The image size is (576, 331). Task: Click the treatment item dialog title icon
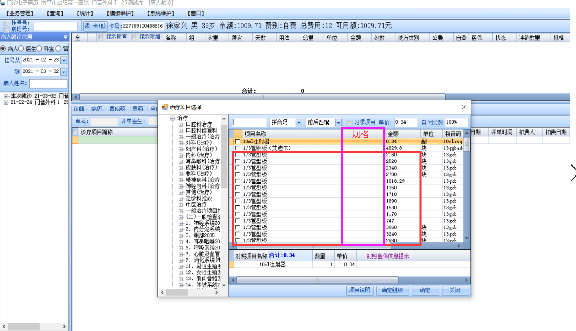point(165,107)
